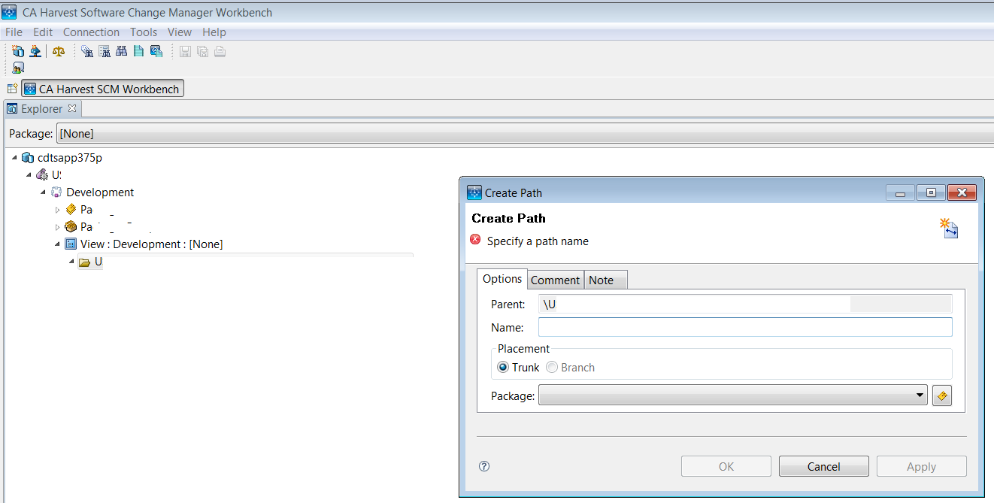Select the binoculars Find toolbar icon

click(x=122, y=50)
